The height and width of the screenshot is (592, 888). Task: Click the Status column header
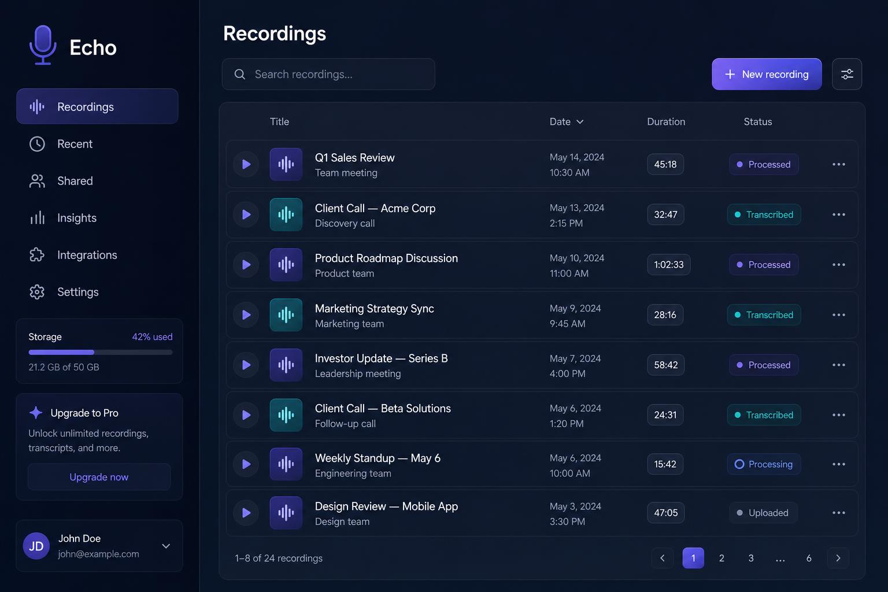pos(757,121)
